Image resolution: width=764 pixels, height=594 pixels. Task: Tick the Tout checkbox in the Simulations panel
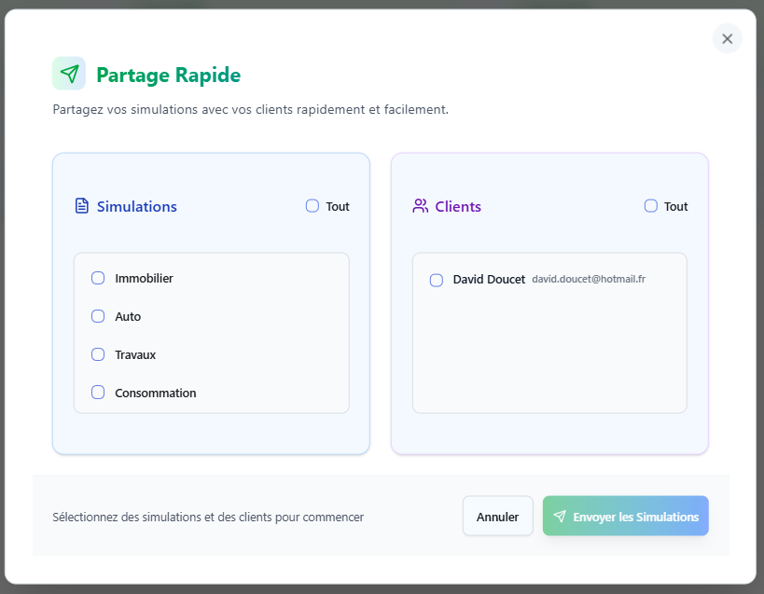tap(313, 206)
